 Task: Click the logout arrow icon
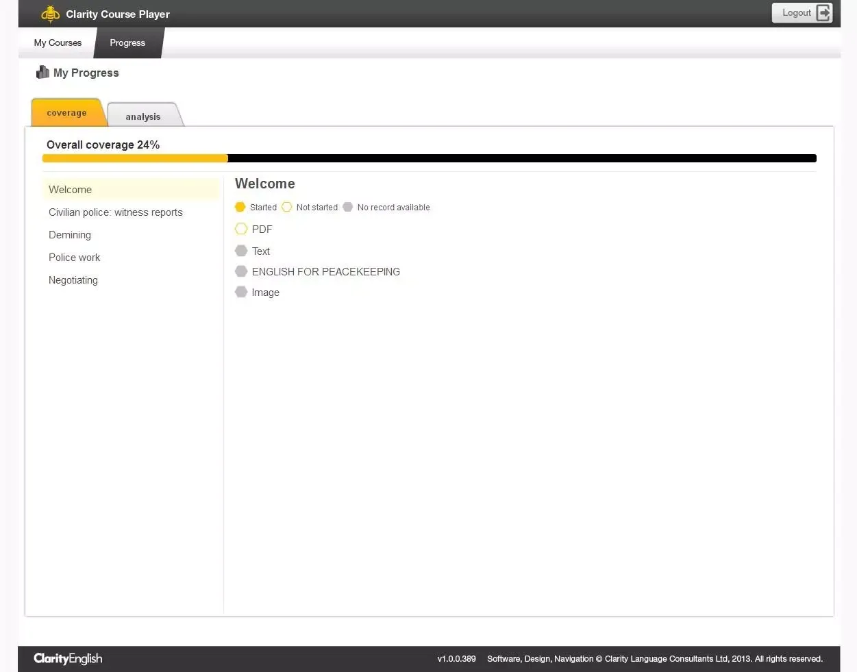point(823,13)
